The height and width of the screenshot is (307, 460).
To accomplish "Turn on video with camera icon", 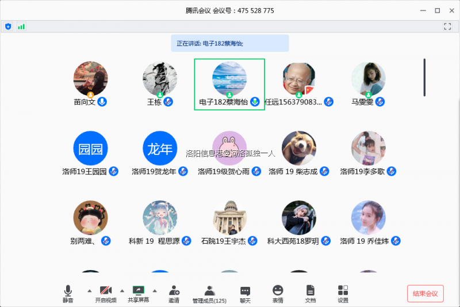I will click(106, 294).
